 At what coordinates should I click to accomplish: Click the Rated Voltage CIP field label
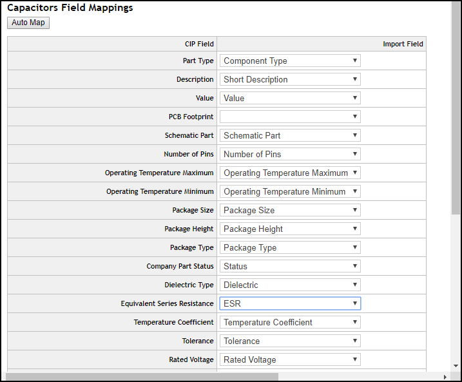pyautogui.click(x=191, y=359)
